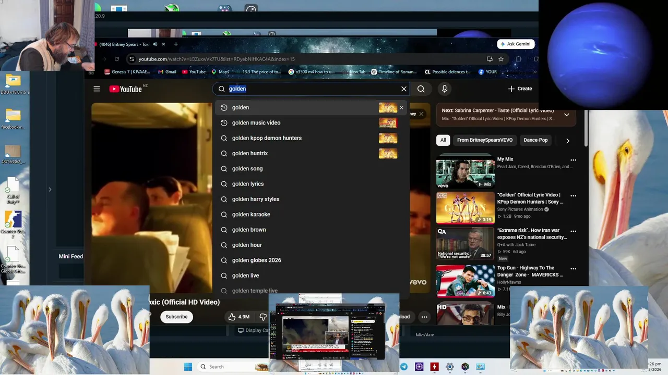
Task: Open 'My Mix' video thumbnail
Action: tap(465, 171)
